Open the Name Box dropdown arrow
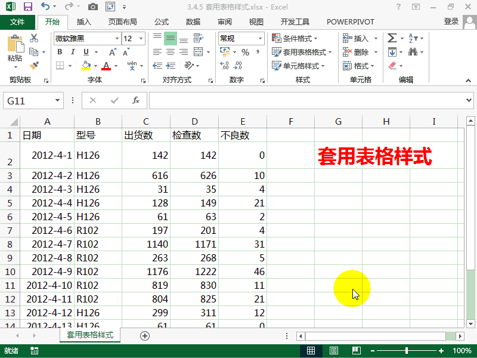Viewport: 477px width, 358px height. 57,100
